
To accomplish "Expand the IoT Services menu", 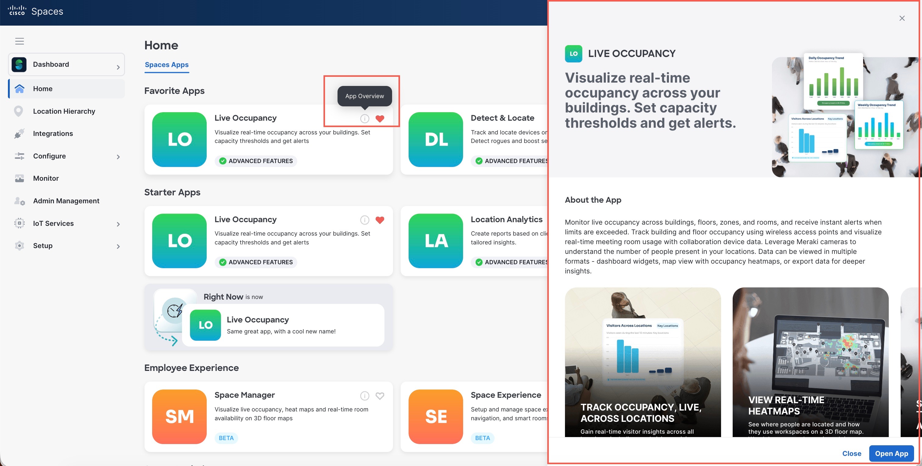I will 118,224.
